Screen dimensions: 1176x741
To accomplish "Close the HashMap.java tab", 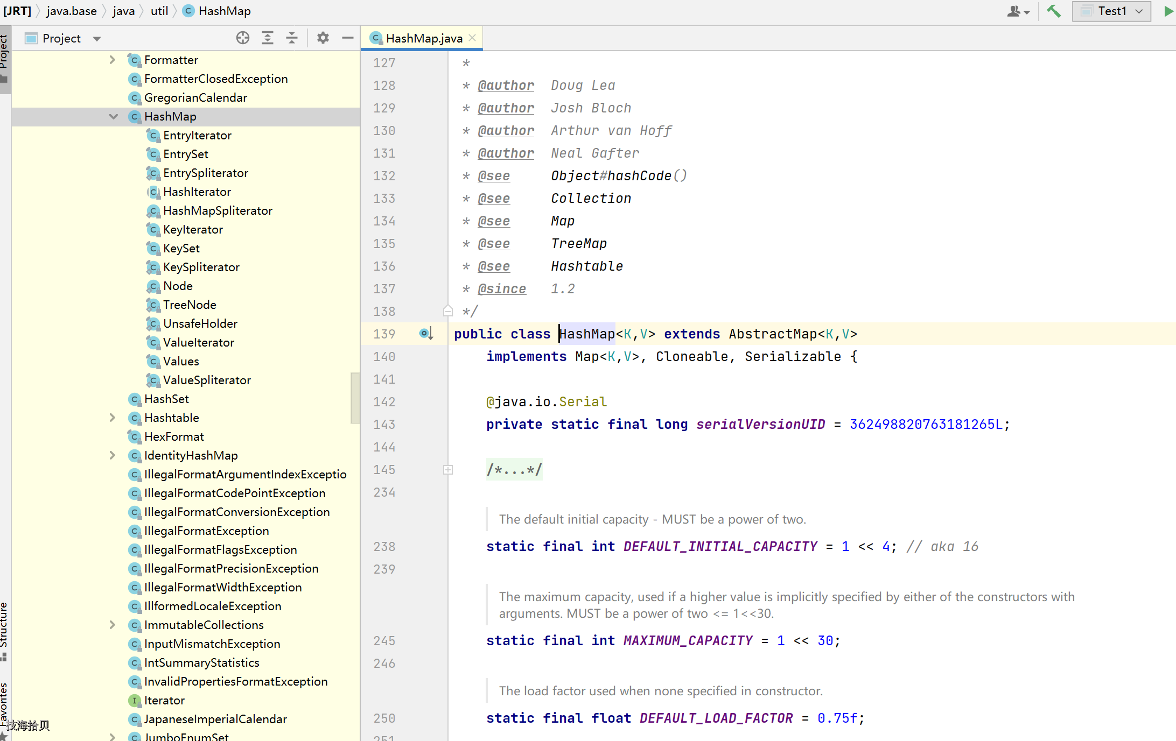I will click(472, 38).
